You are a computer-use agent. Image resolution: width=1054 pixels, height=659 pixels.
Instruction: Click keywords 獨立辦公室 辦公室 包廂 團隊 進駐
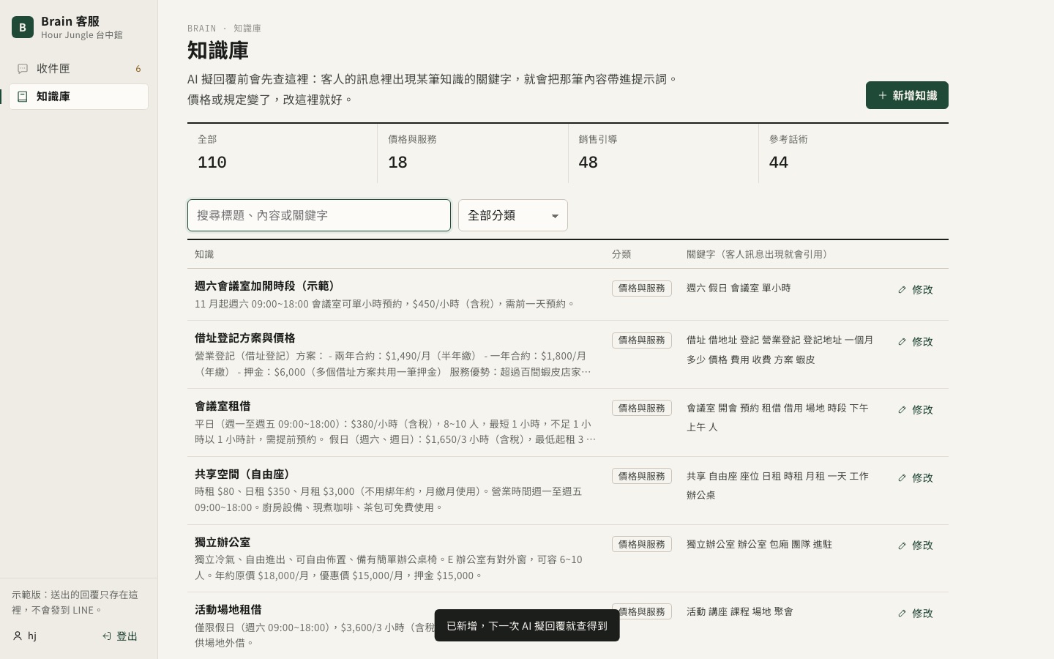coord(759,545)
